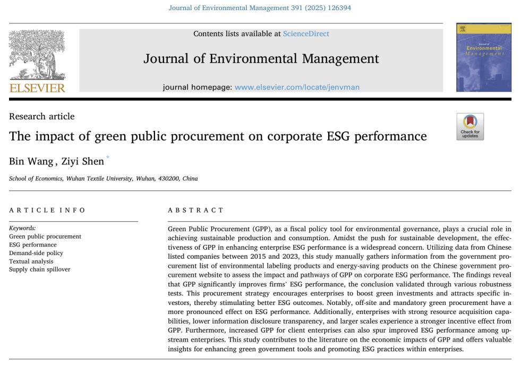Click the keyword Textual analysis
Screen dimensions: 530x367
31,261
